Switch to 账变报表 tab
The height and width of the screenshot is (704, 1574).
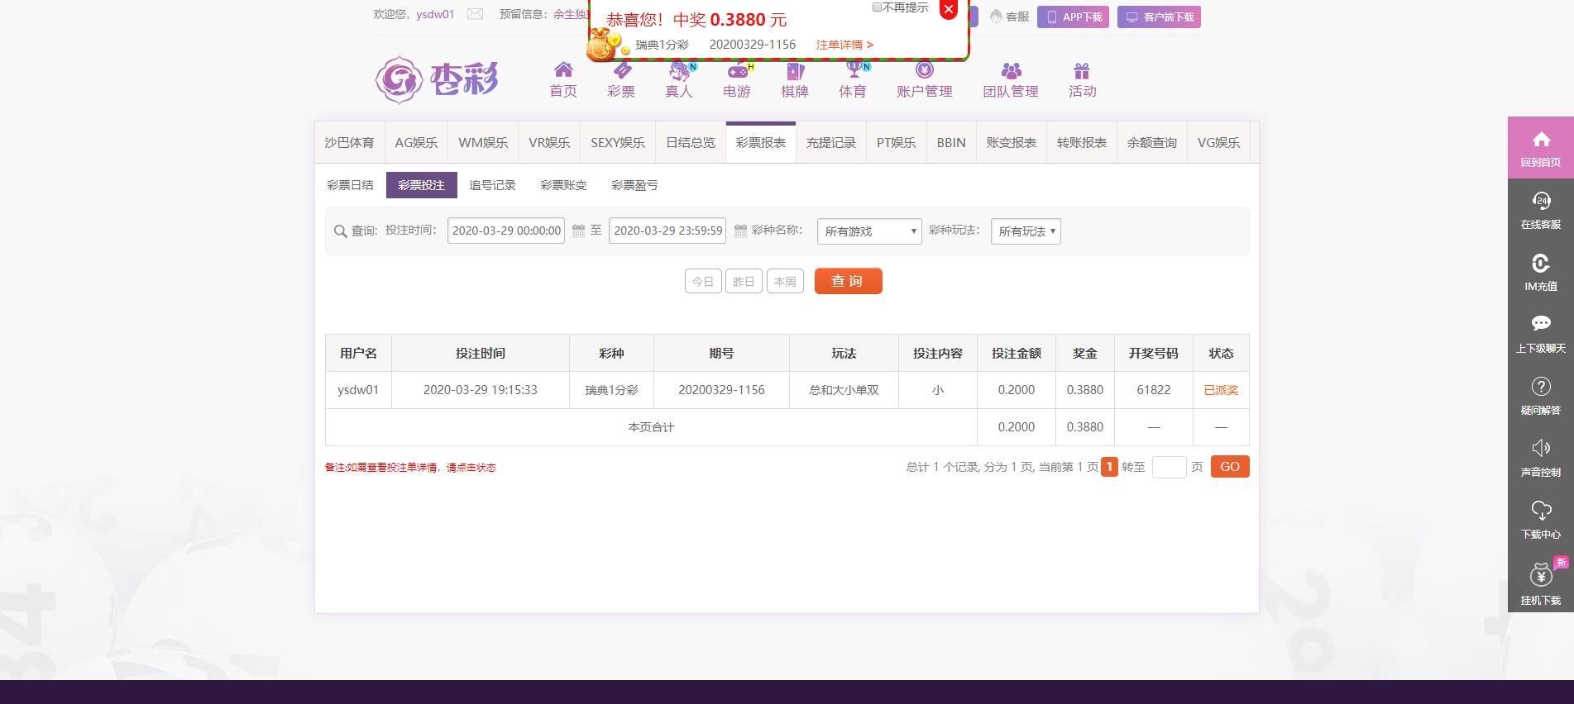point(1012,142)
